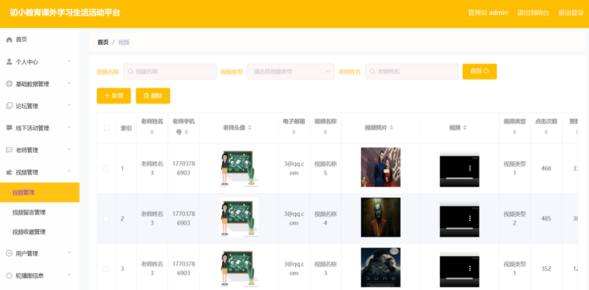Click the 视频名称 search input field
This screenshot has height=290, width=589.
(170, 72)
